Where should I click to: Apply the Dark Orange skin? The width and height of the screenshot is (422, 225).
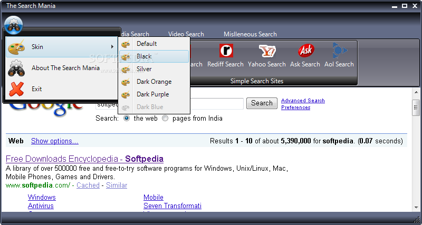[154, 82]
